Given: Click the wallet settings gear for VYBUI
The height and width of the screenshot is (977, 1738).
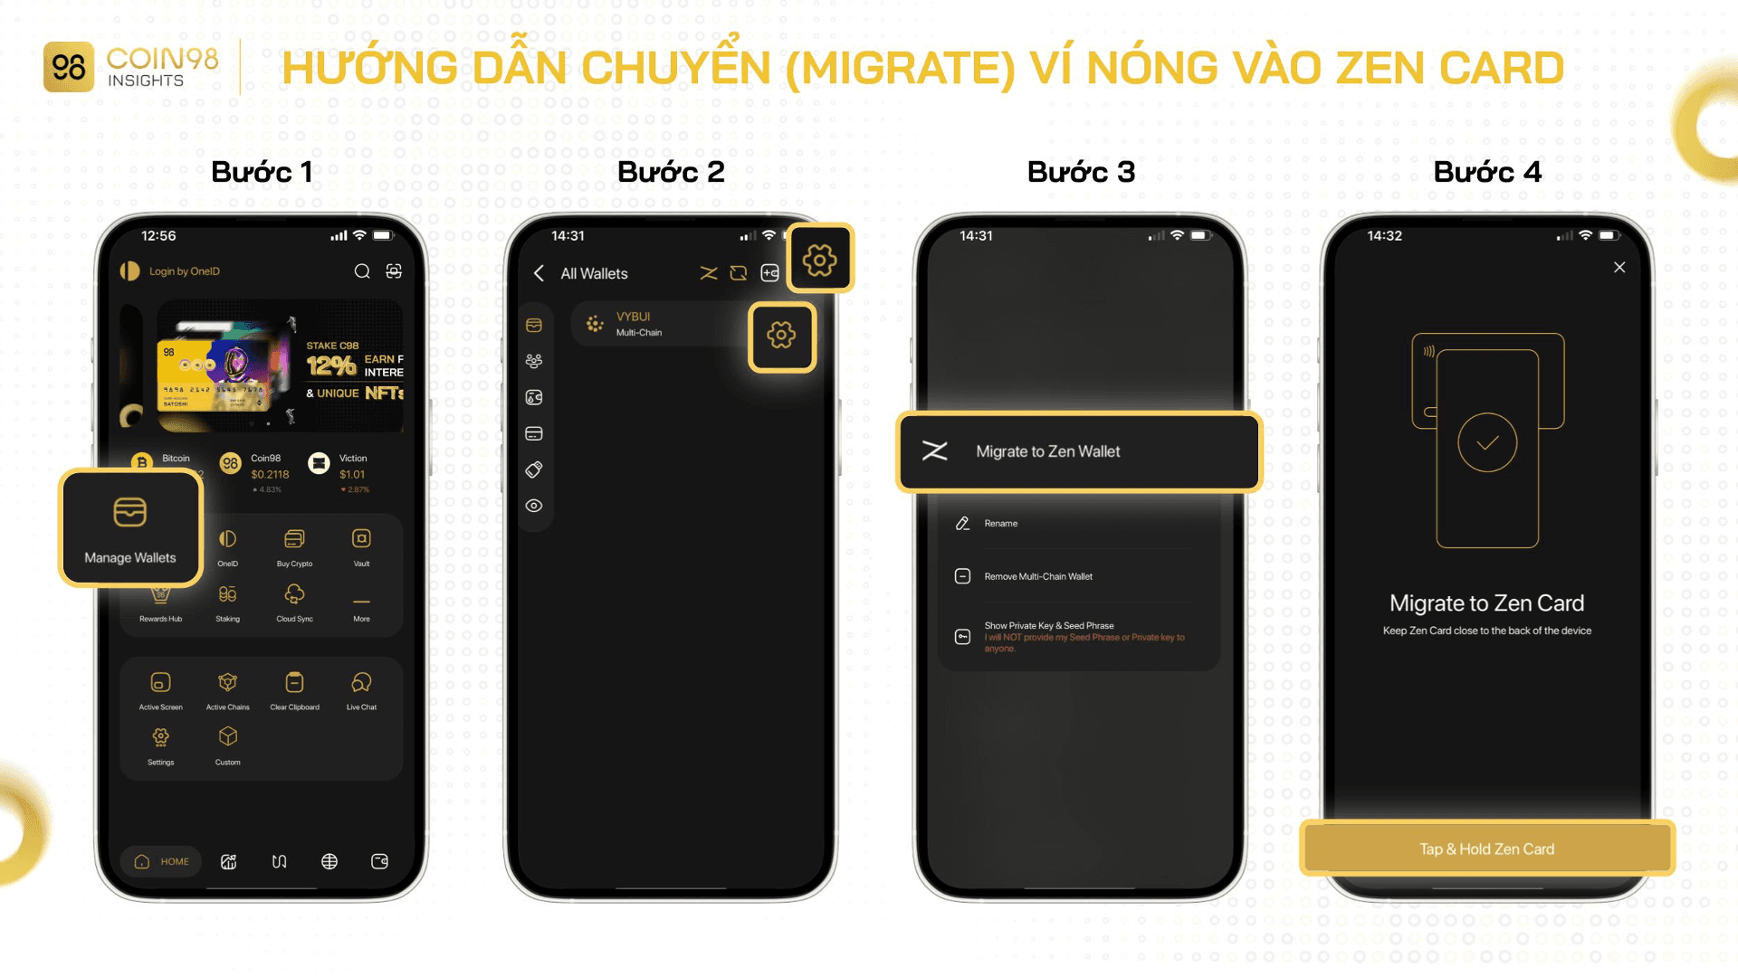Looking at the screenshot, I should point(782,336).
